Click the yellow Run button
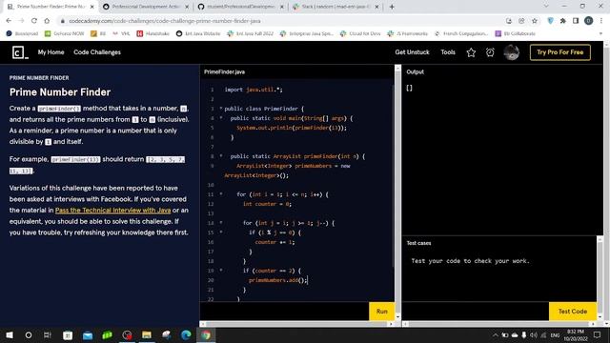610x343 pixels. click(x=381, y=312)
